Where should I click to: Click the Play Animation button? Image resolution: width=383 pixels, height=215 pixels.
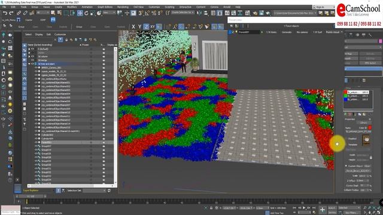304,208
